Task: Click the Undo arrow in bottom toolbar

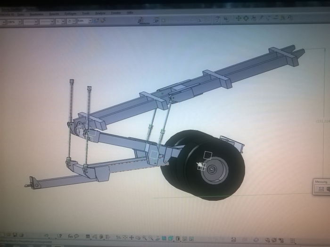Action: [x=46, y=236]
